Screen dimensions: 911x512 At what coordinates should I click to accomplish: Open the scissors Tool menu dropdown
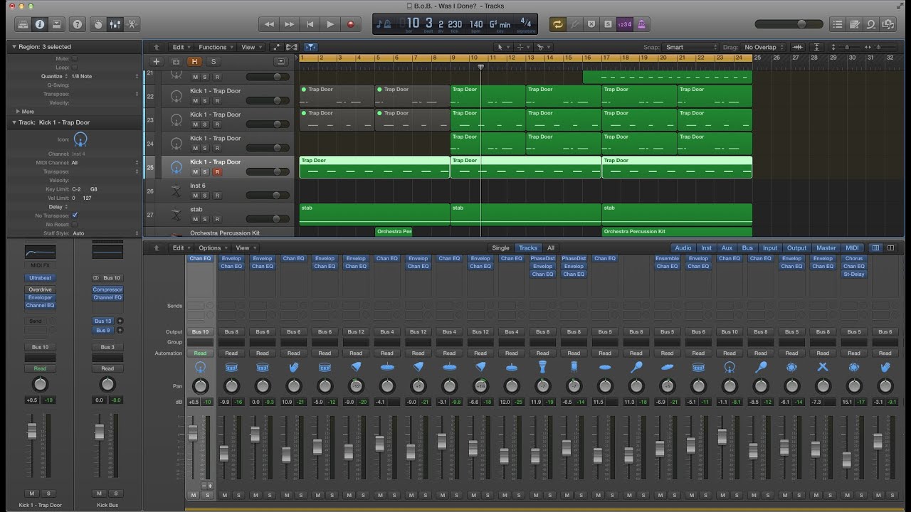tap(542, 47)
